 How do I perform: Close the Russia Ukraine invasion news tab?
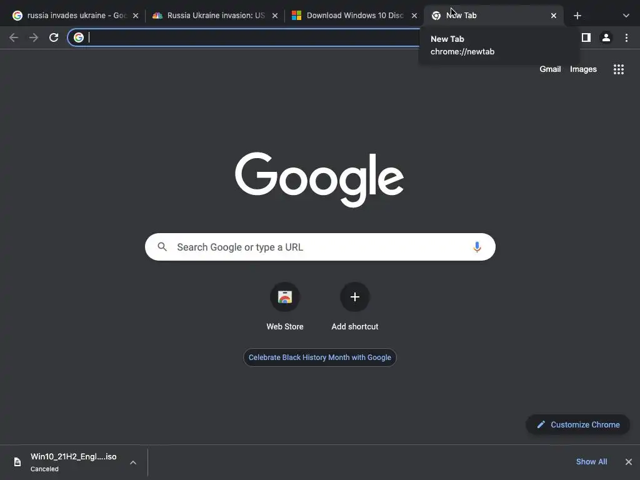click(x=275, y=16)
